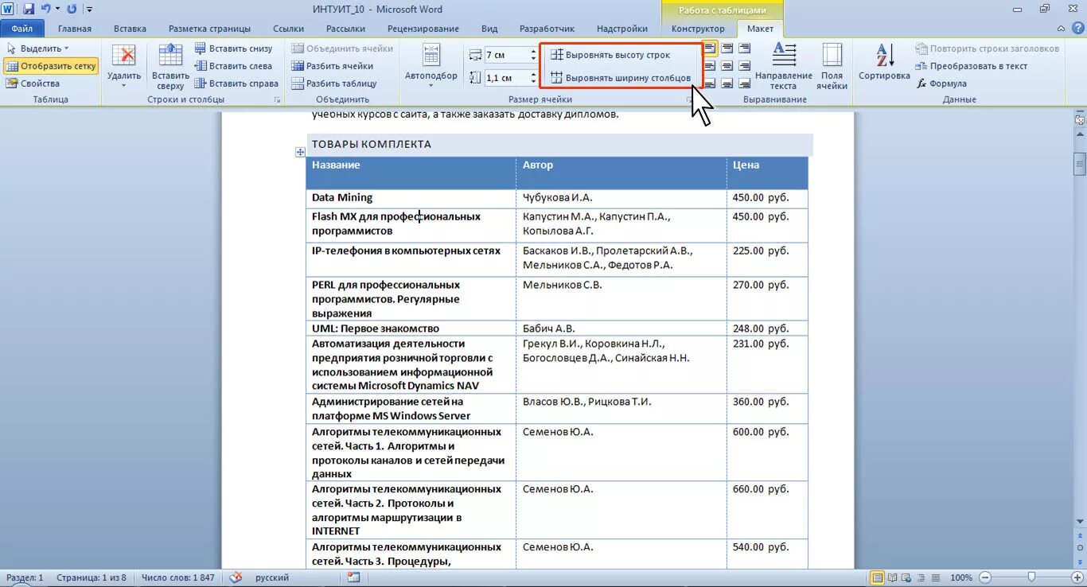The width and height of the screenshot is (1087, 587).
Task: Open Строки и столбцы dialog launcher
Action: tap(277, 100)
